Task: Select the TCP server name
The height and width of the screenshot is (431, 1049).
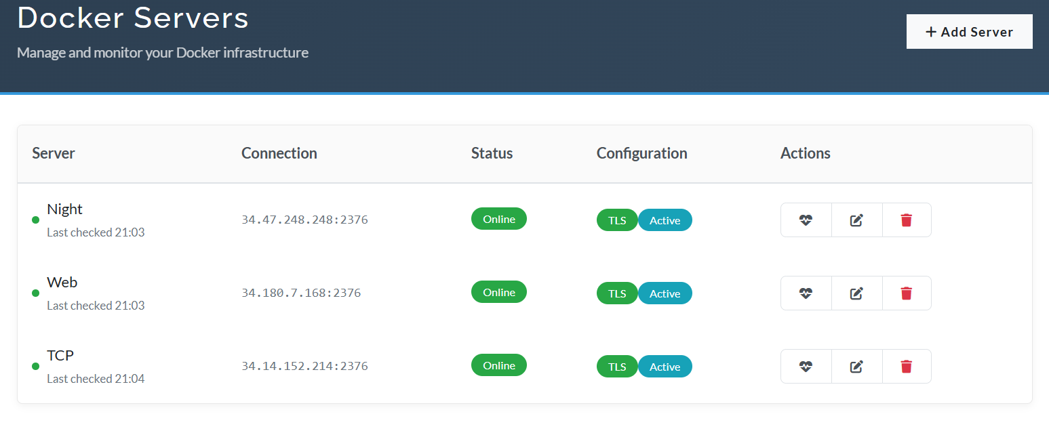Action: coord(60,356)
